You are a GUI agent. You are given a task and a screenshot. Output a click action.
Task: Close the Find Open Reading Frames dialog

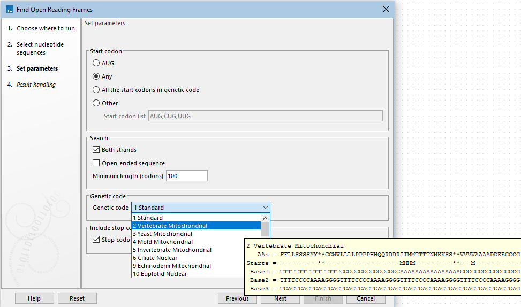pos(386,10)
